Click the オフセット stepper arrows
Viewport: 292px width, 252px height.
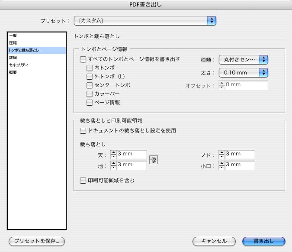pyautogui.click(x=221, y=85)
